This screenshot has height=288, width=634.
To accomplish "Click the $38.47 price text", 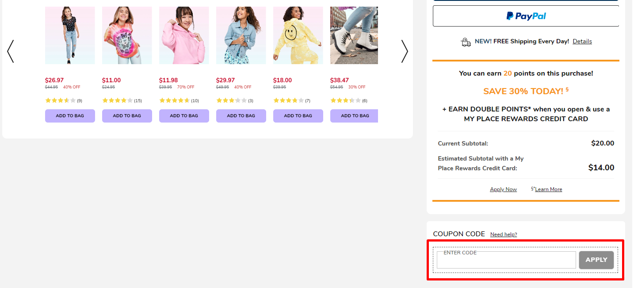I will coord(340,80).
